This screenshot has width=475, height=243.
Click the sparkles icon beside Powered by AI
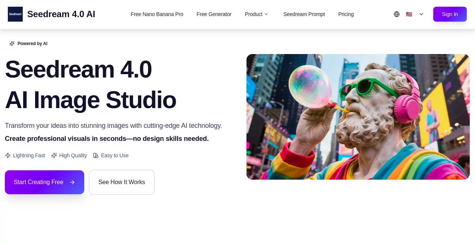12,44
